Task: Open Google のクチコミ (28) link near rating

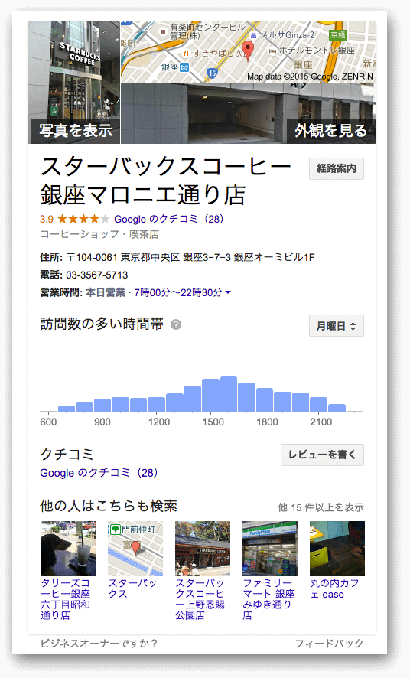Action: 169,219
